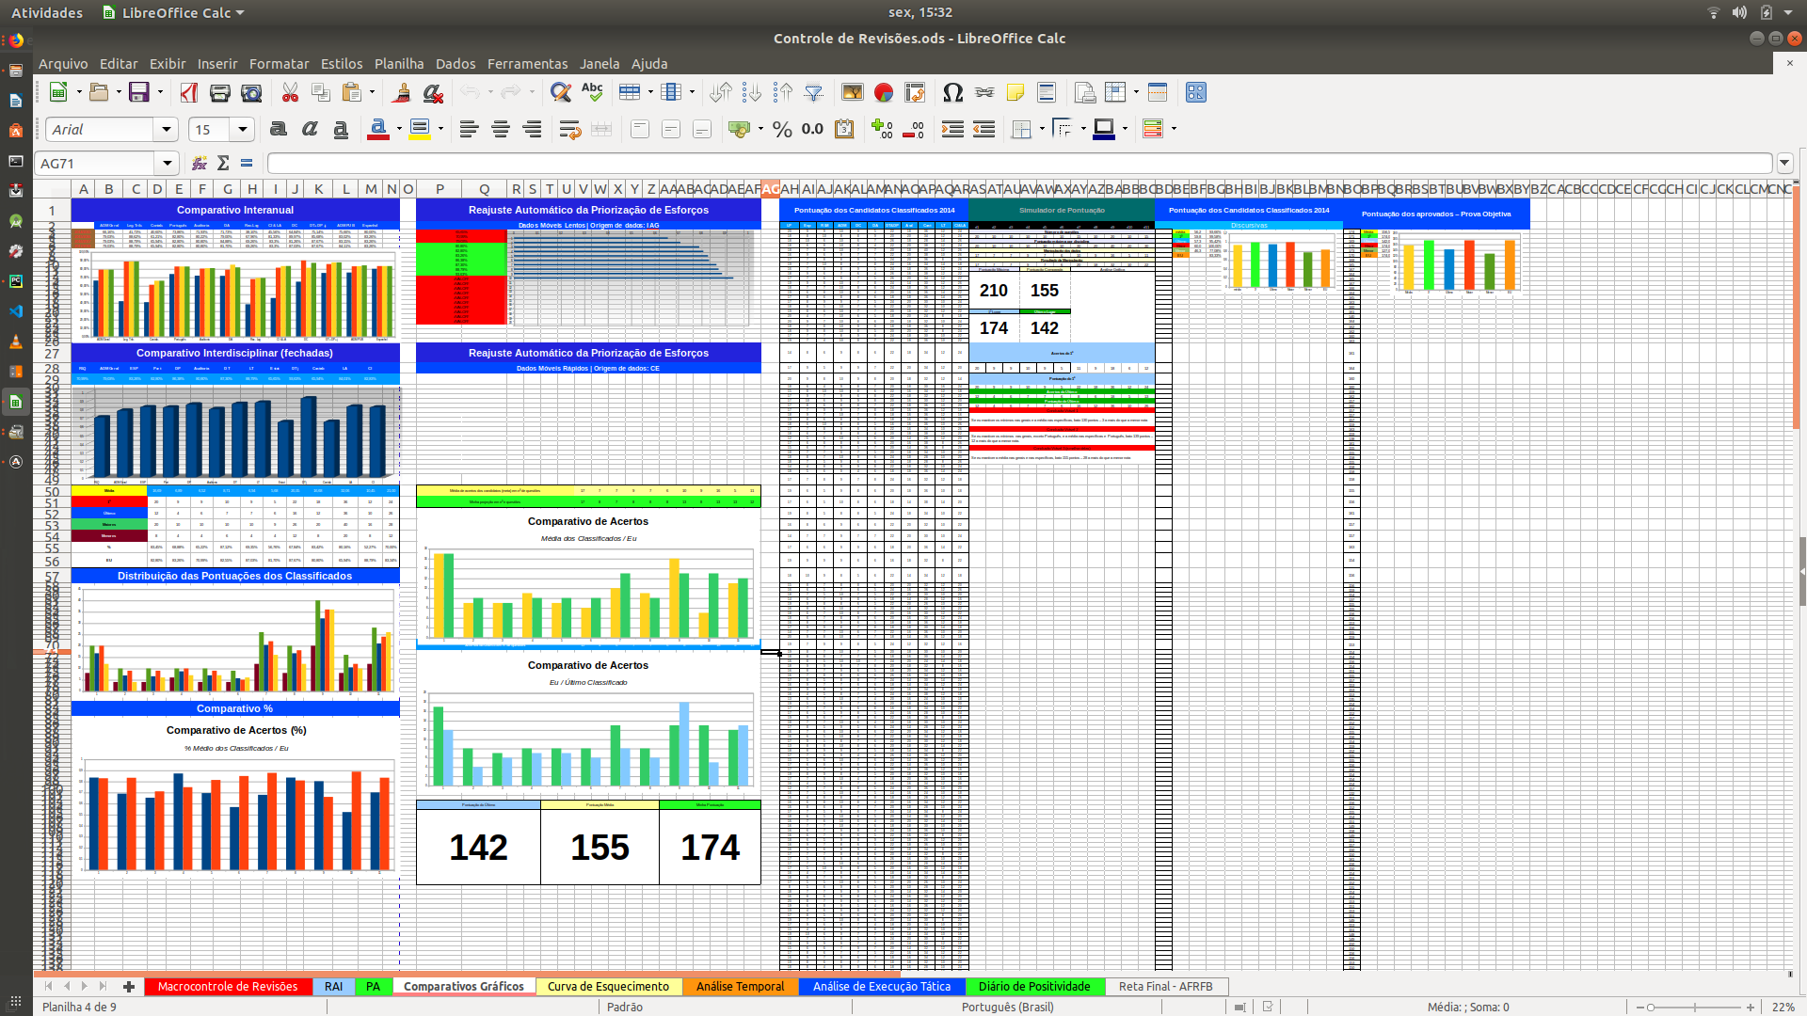Switch to Macrocontrole de Revisões sheet
The width and height of the screenshot is (1807, 1016).
tap(228, 986)
